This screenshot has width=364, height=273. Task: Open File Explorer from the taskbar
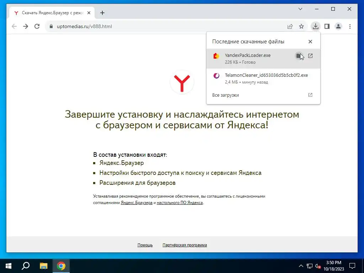point(43,266)
